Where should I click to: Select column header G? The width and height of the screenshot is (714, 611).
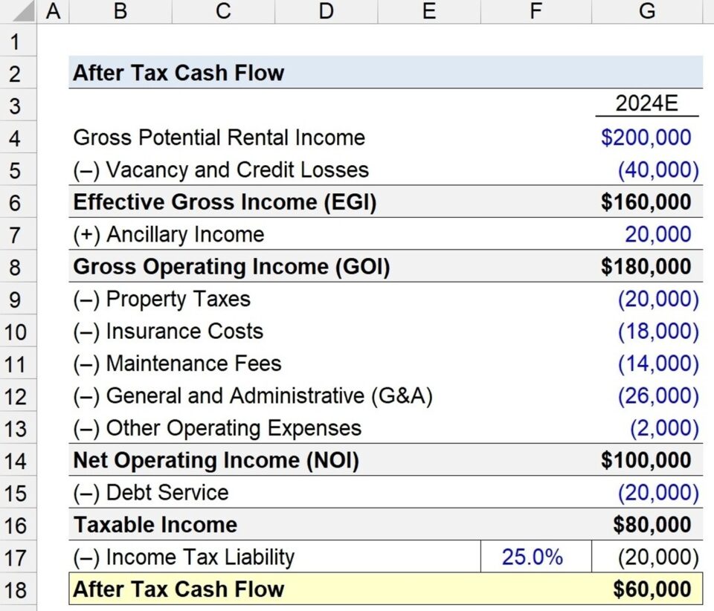tap(646, 10)
